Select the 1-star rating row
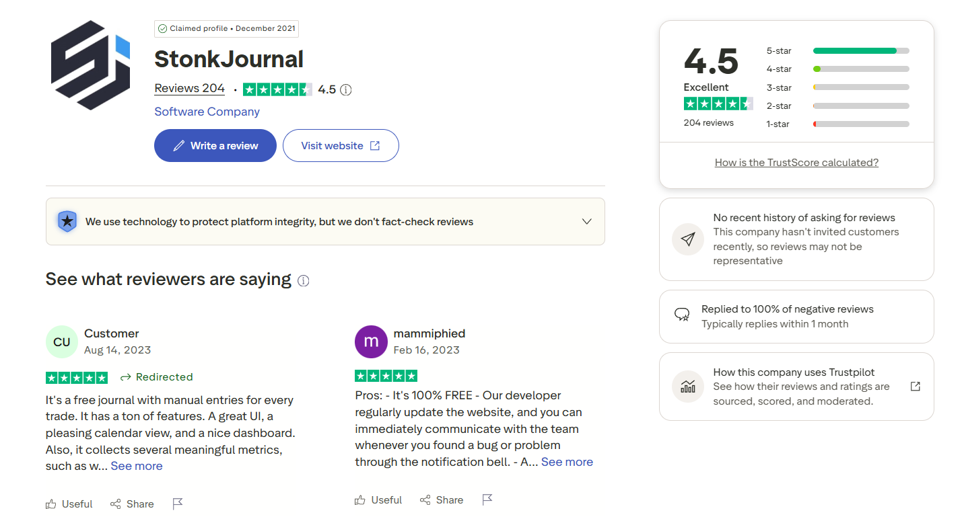The height and width of the screenshot is (525, 964). pos(837,124)
